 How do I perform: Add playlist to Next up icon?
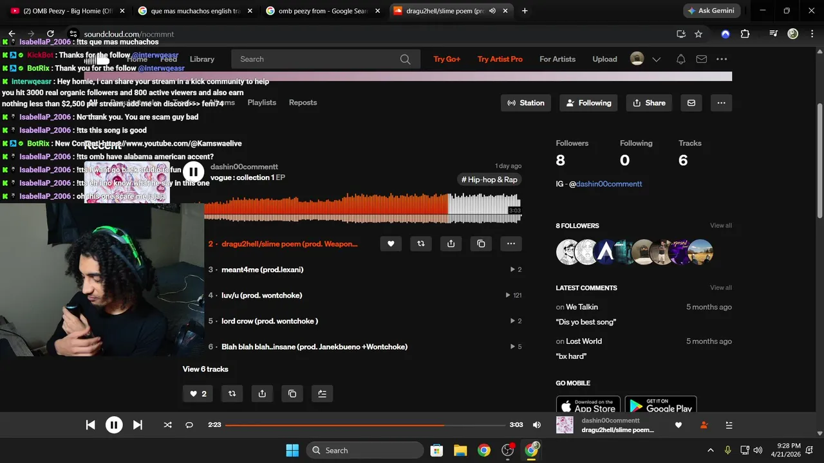322,394
